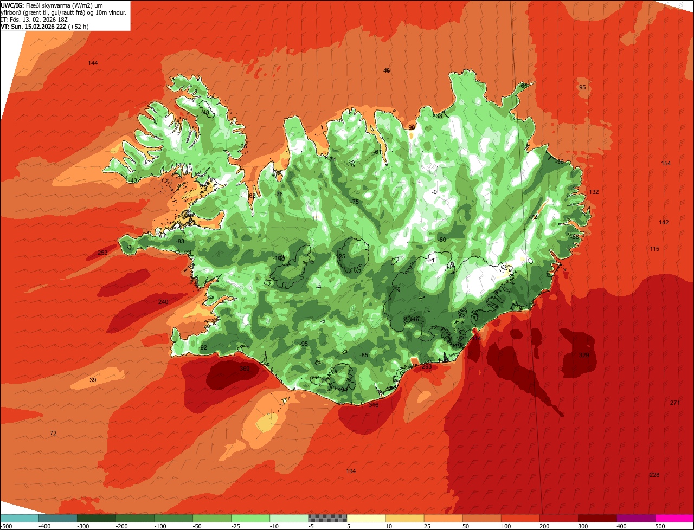The image size is (694, 530).
Task: Select the map value 194
Action: coord(351,471)
